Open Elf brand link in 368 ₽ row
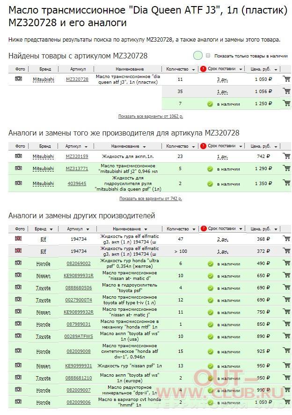This screenshot has width=292, height=415. [43, 239]
